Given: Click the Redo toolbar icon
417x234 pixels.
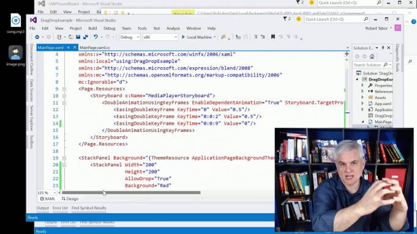Looking at the screenshot, I should tap(107, 37).
